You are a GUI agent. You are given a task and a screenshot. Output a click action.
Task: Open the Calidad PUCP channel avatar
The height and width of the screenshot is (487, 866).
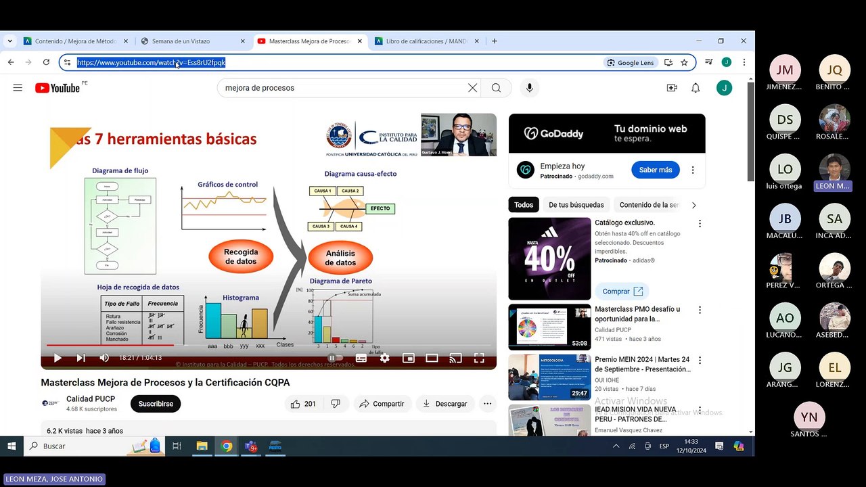coord(50,403)
